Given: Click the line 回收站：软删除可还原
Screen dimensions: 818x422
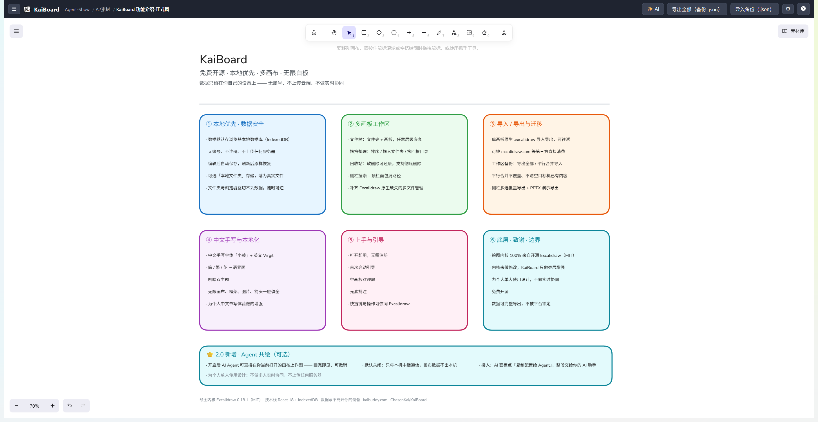Looking at the screenshot, I should (x=384, y=164).
